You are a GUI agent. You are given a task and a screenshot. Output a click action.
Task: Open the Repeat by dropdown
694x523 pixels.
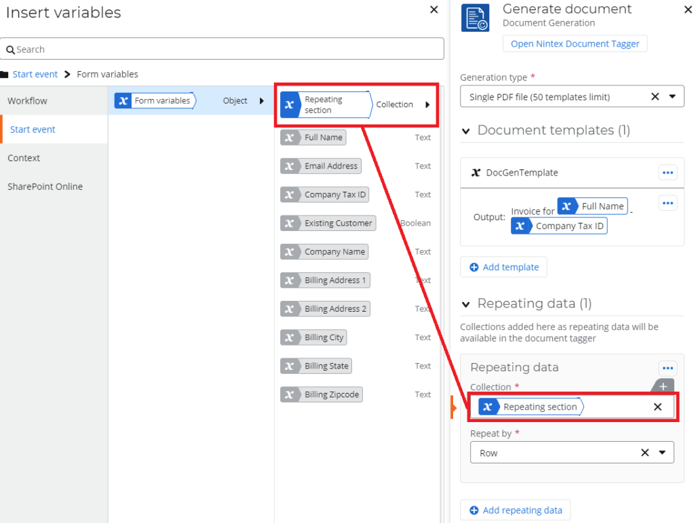click(x=662, y=453)
